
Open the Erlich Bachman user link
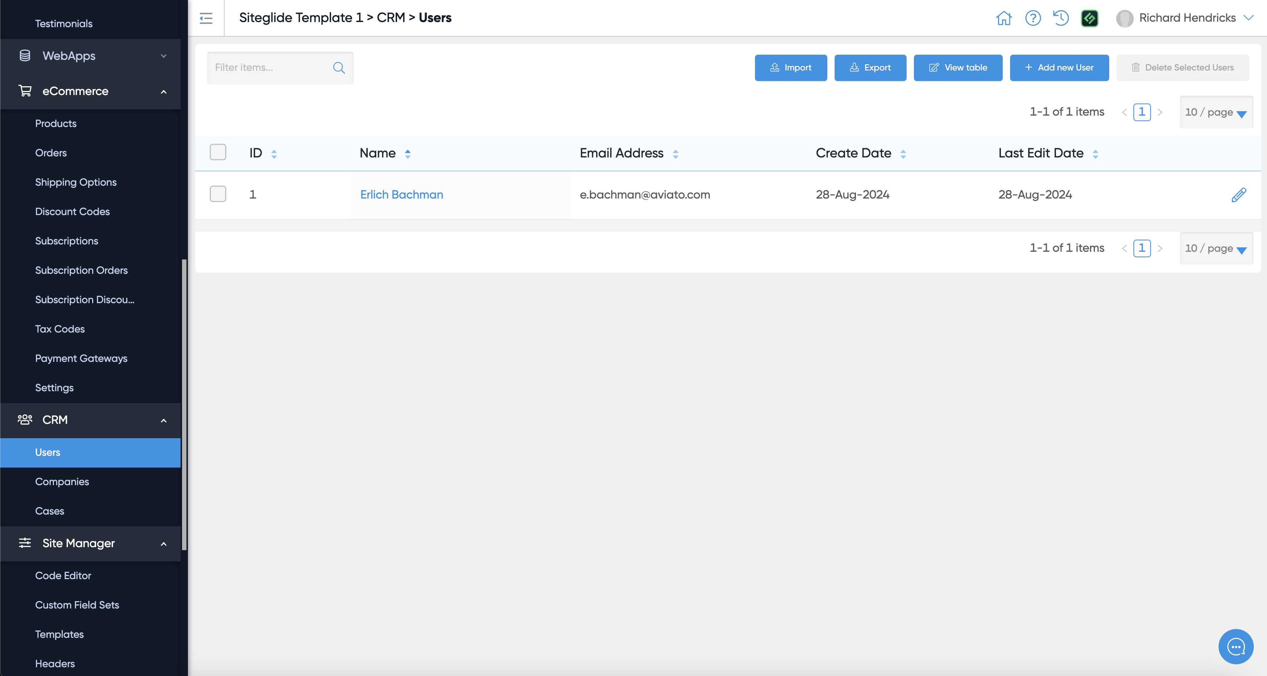(401, 195)
